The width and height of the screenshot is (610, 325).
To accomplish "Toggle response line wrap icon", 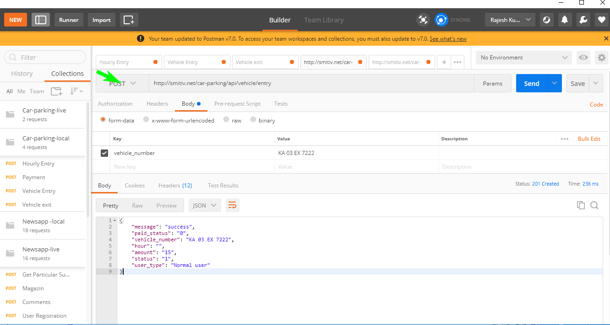I will coord(232,205).
